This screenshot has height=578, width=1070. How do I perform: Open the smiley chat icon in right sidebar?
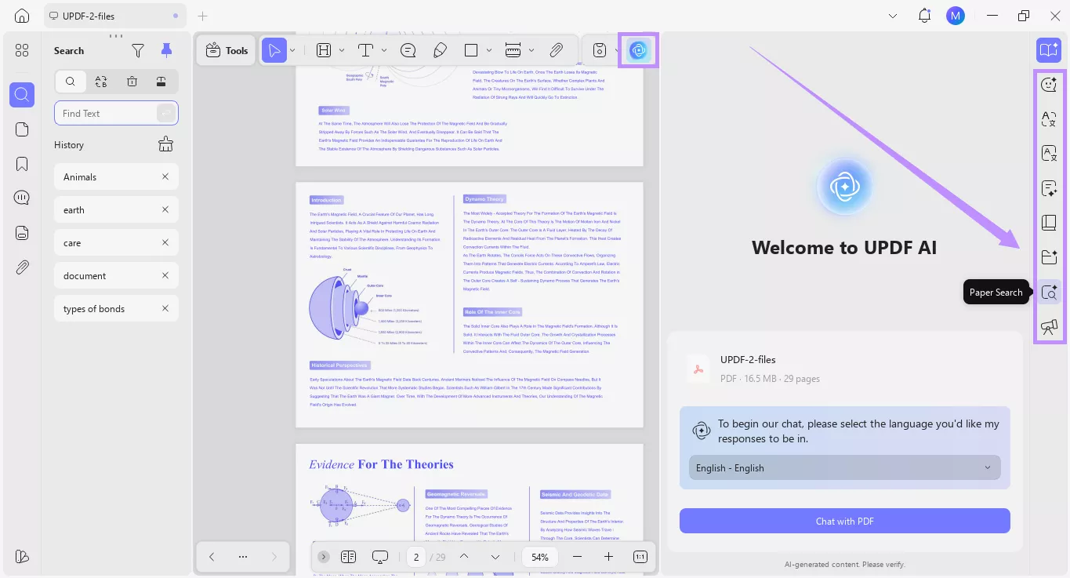(1049, 85)
